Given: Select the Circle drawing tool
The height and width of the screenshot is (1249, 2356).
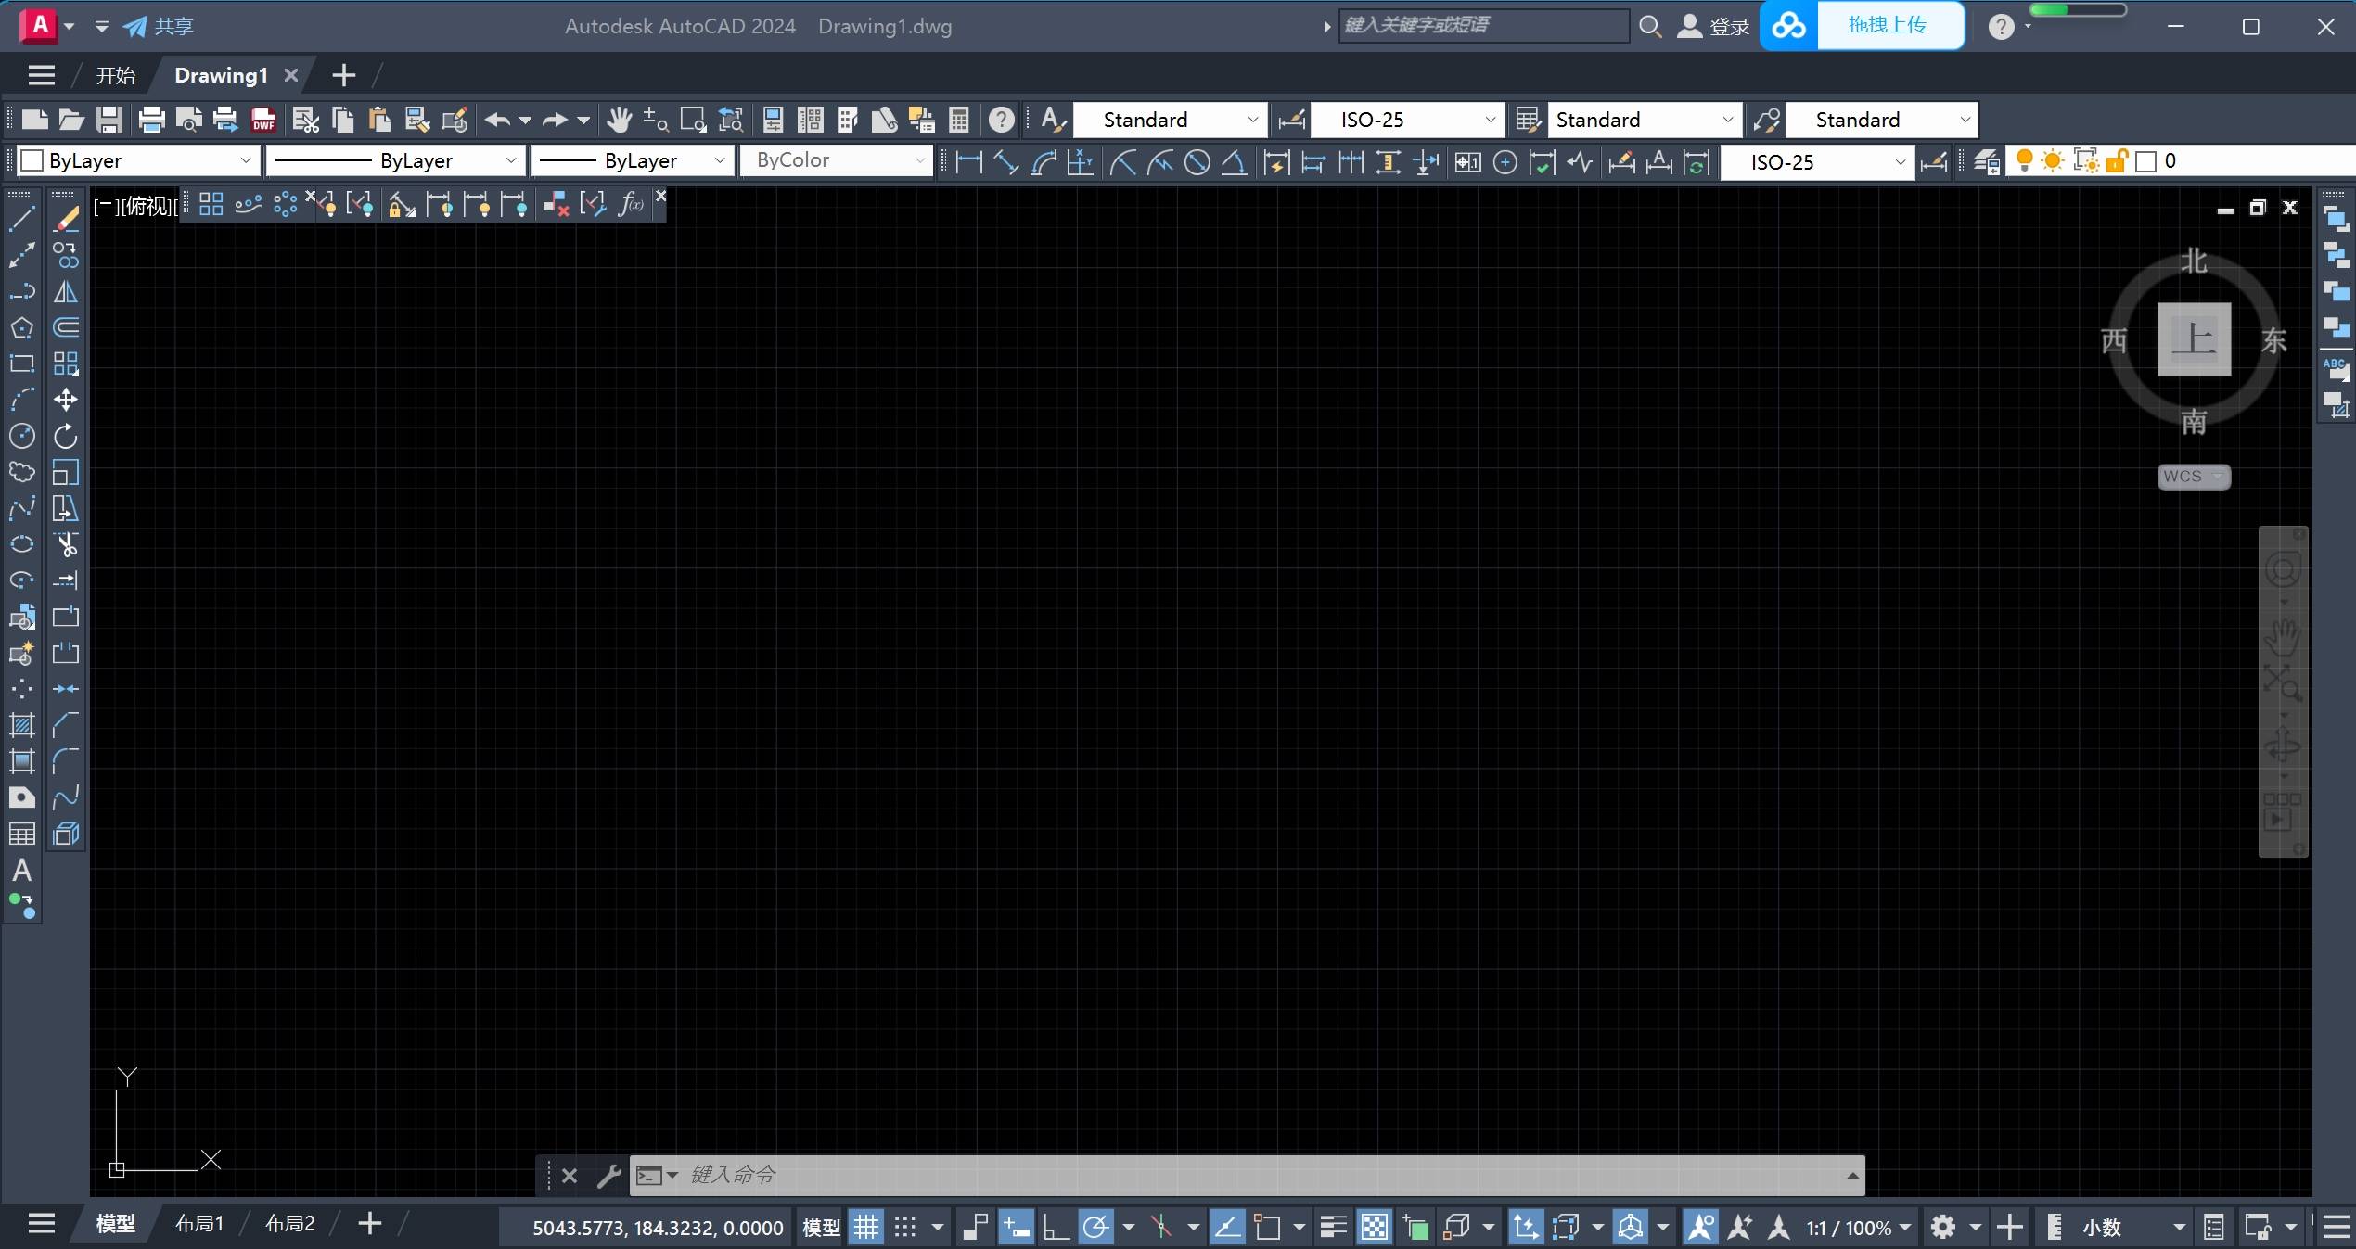Looking at the screenshot, I should pos(22,437).
